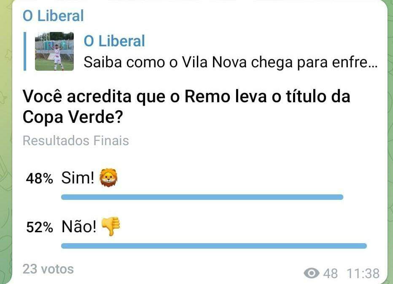
Task: Click the 23 votos count
Action: pos(48,269)
